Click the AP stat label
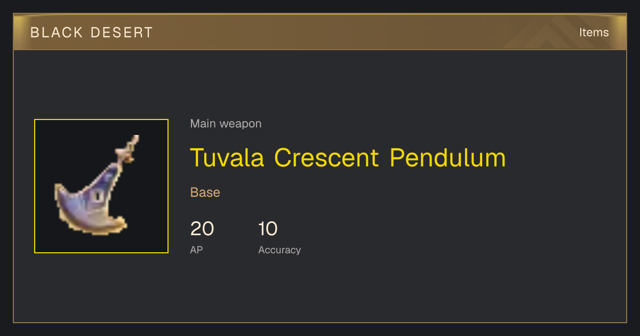Image resolution: width=640 pixels, height=336 pixels. pyautogui.click(x=196, y=250)
